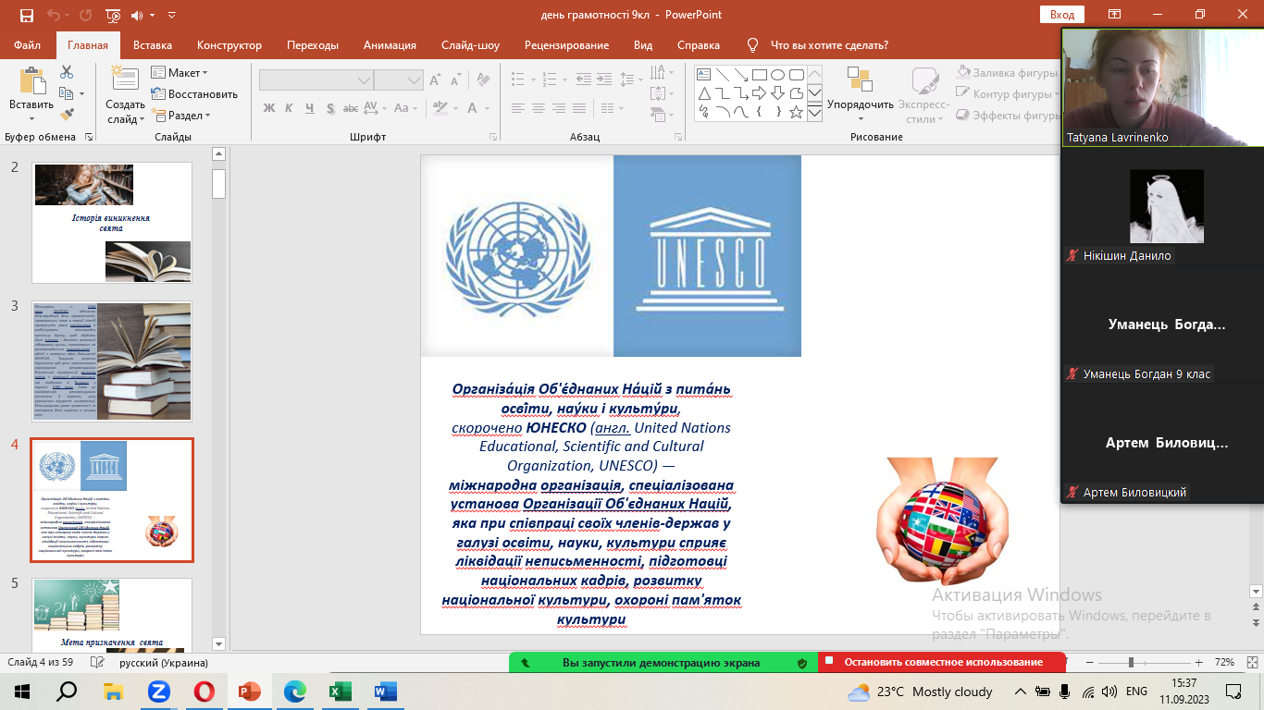Select the right arrow shape in gallery
Viewport: 1264px width, 710px height.
759,93
